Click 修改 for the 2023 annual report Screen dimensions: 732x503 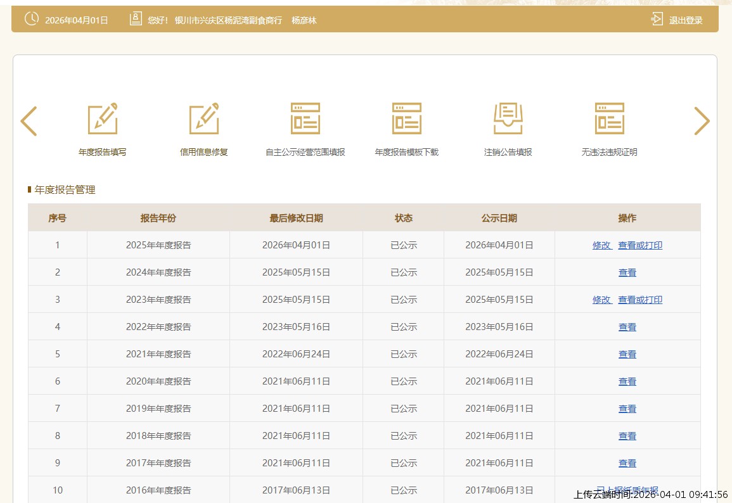601,300
